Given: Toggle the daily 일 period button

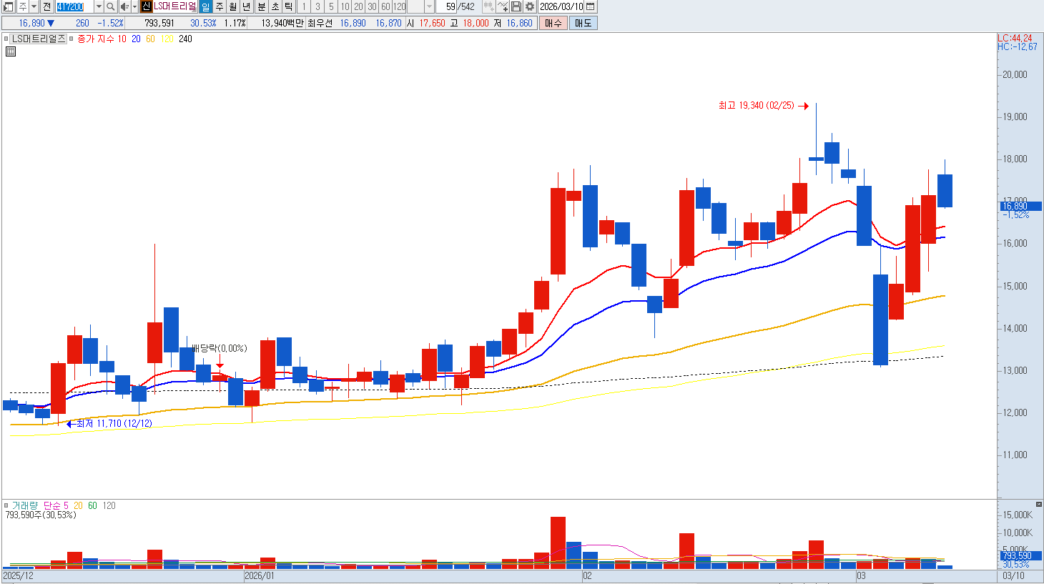Looking at the screenshot, I should click(205, 6).
